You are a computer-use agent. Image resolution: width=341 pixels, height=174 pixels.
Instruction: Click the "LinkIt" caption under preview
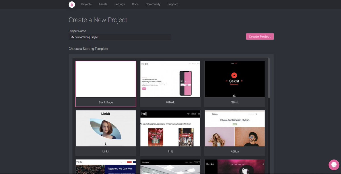[106, 151]
